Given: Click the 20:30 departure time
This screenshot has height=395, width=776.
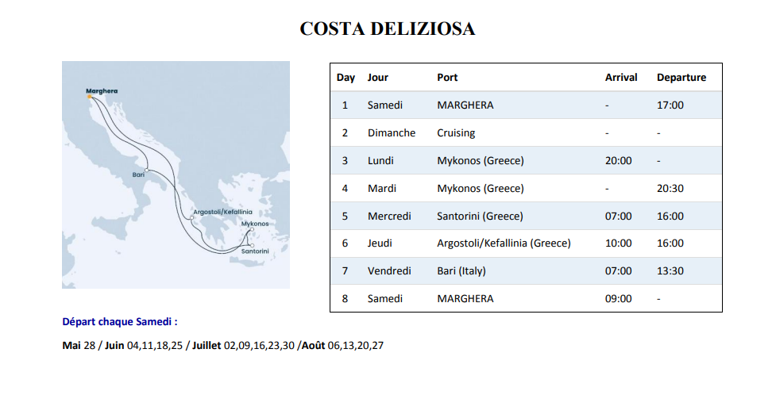Looking at the screenshot, I should point(670,188).
